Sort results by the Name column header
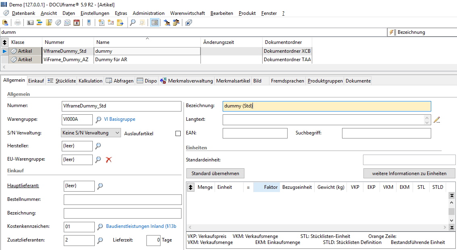 (x=147, y=42)
